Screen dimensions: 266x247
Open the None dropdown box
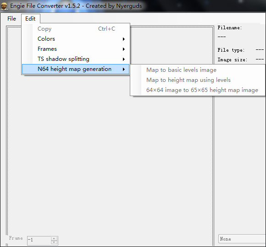coord(242,239)
